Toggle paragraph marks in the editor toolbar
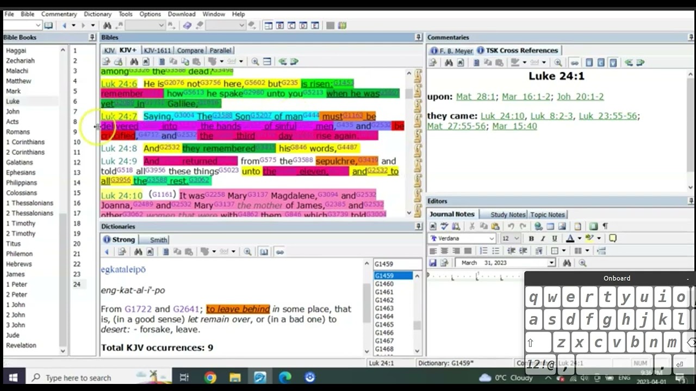The height and width of the screenshot is (391, 696). click(x=605, y=226)
